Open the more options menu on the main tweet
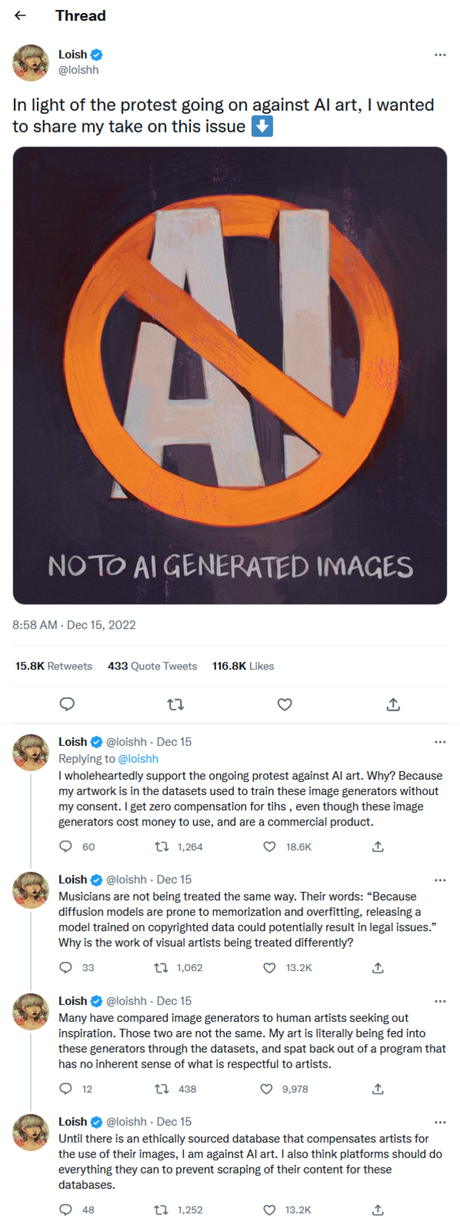Viewport: 460px width, 1231px height. (441, 54)
